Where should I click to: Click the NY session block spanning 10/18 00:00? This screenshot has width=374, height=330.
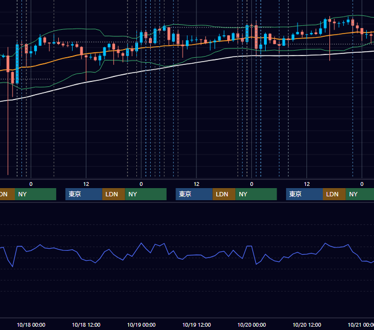pyautogui.click(x=35, y=194)
